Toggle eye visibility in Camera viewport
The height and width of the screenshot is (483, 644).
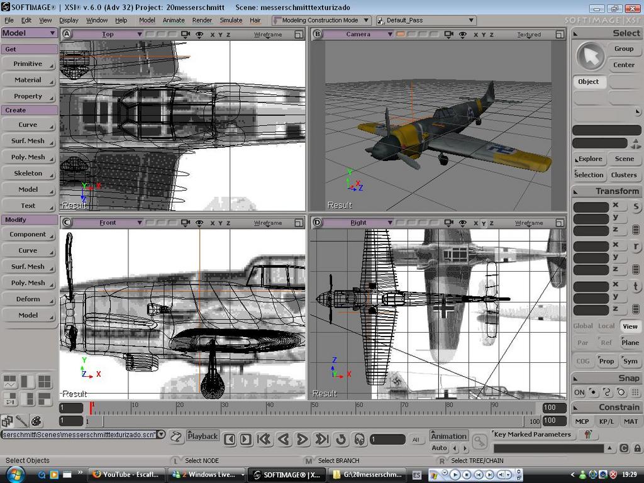(x=462, y=35)
